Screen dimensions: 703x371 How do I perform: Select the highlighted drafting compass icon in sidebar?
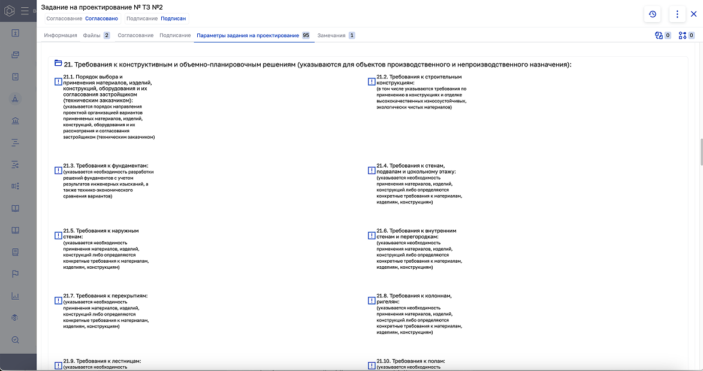[x=15, y=99]
